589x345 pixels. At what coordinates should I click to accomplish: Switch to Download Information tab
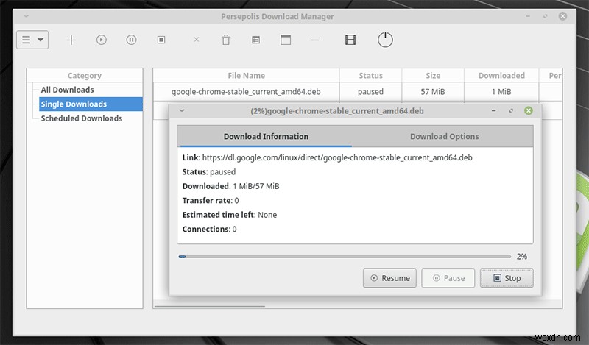pos(266,136)
